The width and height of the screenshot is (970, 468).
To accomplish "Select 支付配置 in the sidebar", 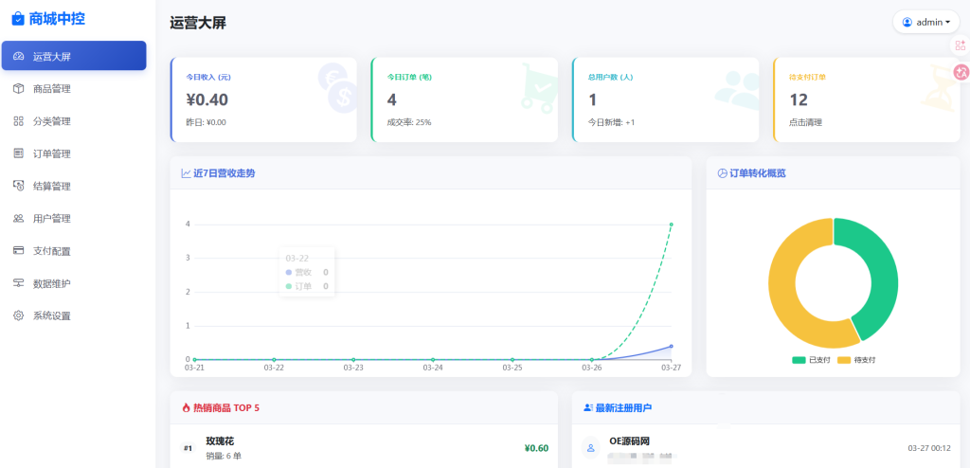I will click(x=74, y=251).
